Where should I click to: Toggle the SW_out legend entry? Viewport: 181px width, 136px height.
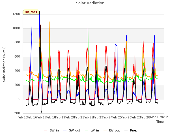click(x=72, y=131)
